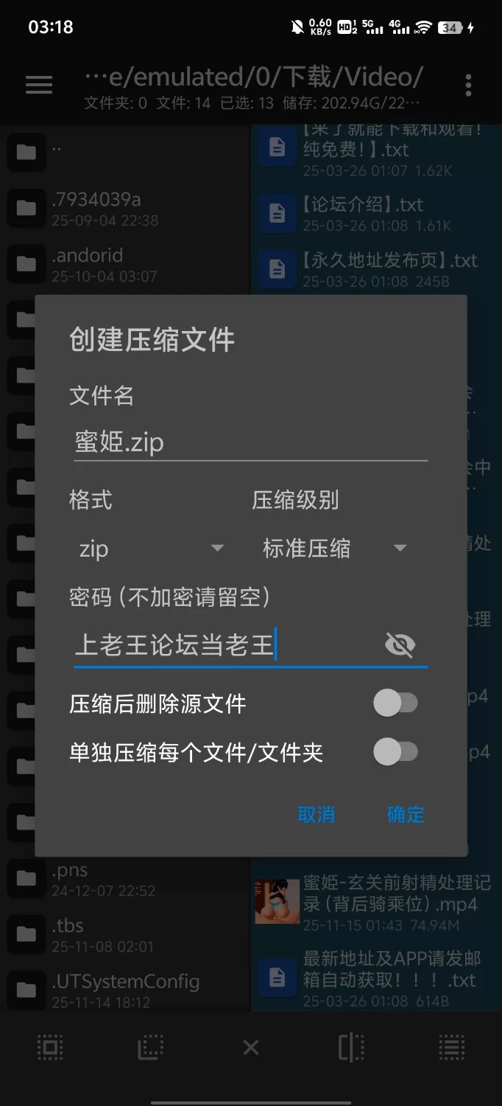Viewport: 502px width, 1106px height.
Task: Focus the 文件名 field containing 蜜姬.zip
Action: coord(250,442)
